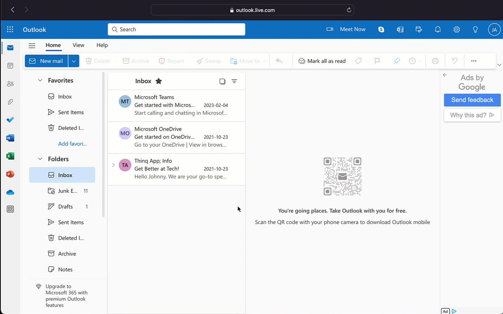Viewport: 503px width, 314px height.
Task: Open the Drafts folder
Action: click(62, 207)
